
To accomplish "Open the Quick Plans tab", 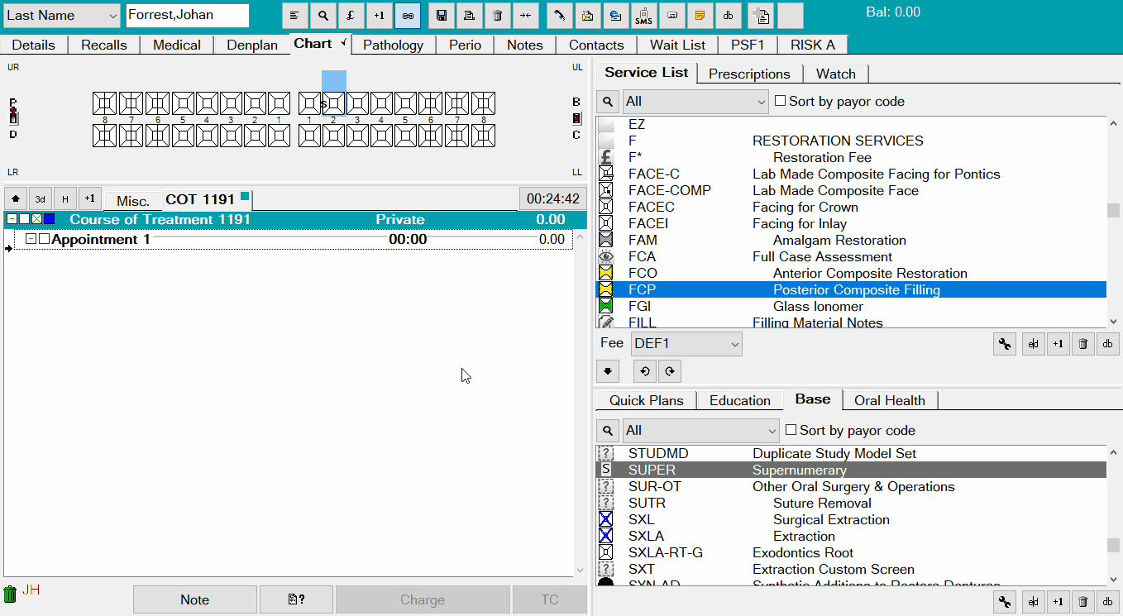I will (647, 400).
